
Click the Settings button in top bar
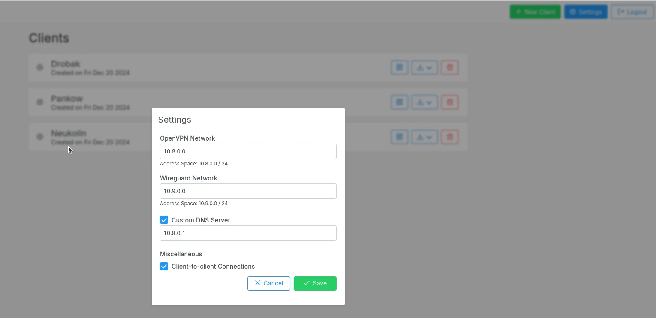(x=586, y=12)
